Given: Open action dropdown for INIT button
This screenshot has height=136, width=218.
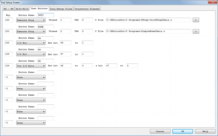Looking at the screenshot, I should pyautogui.click(x=31, y=20).
